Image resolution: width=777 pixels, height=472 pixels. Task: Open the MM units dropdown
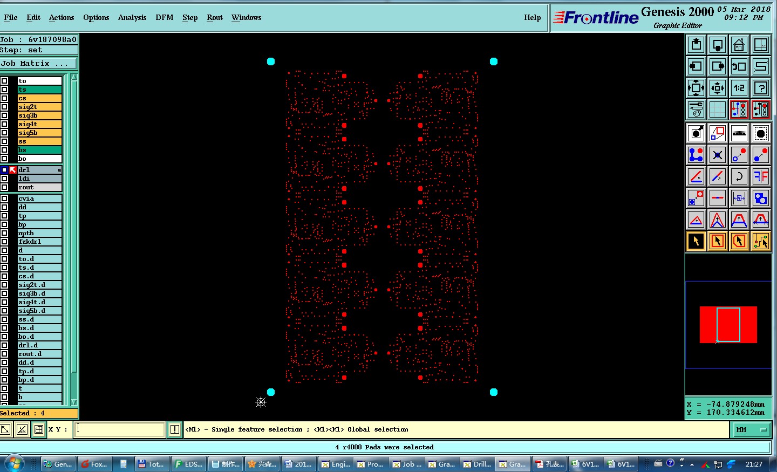[751, 429]
